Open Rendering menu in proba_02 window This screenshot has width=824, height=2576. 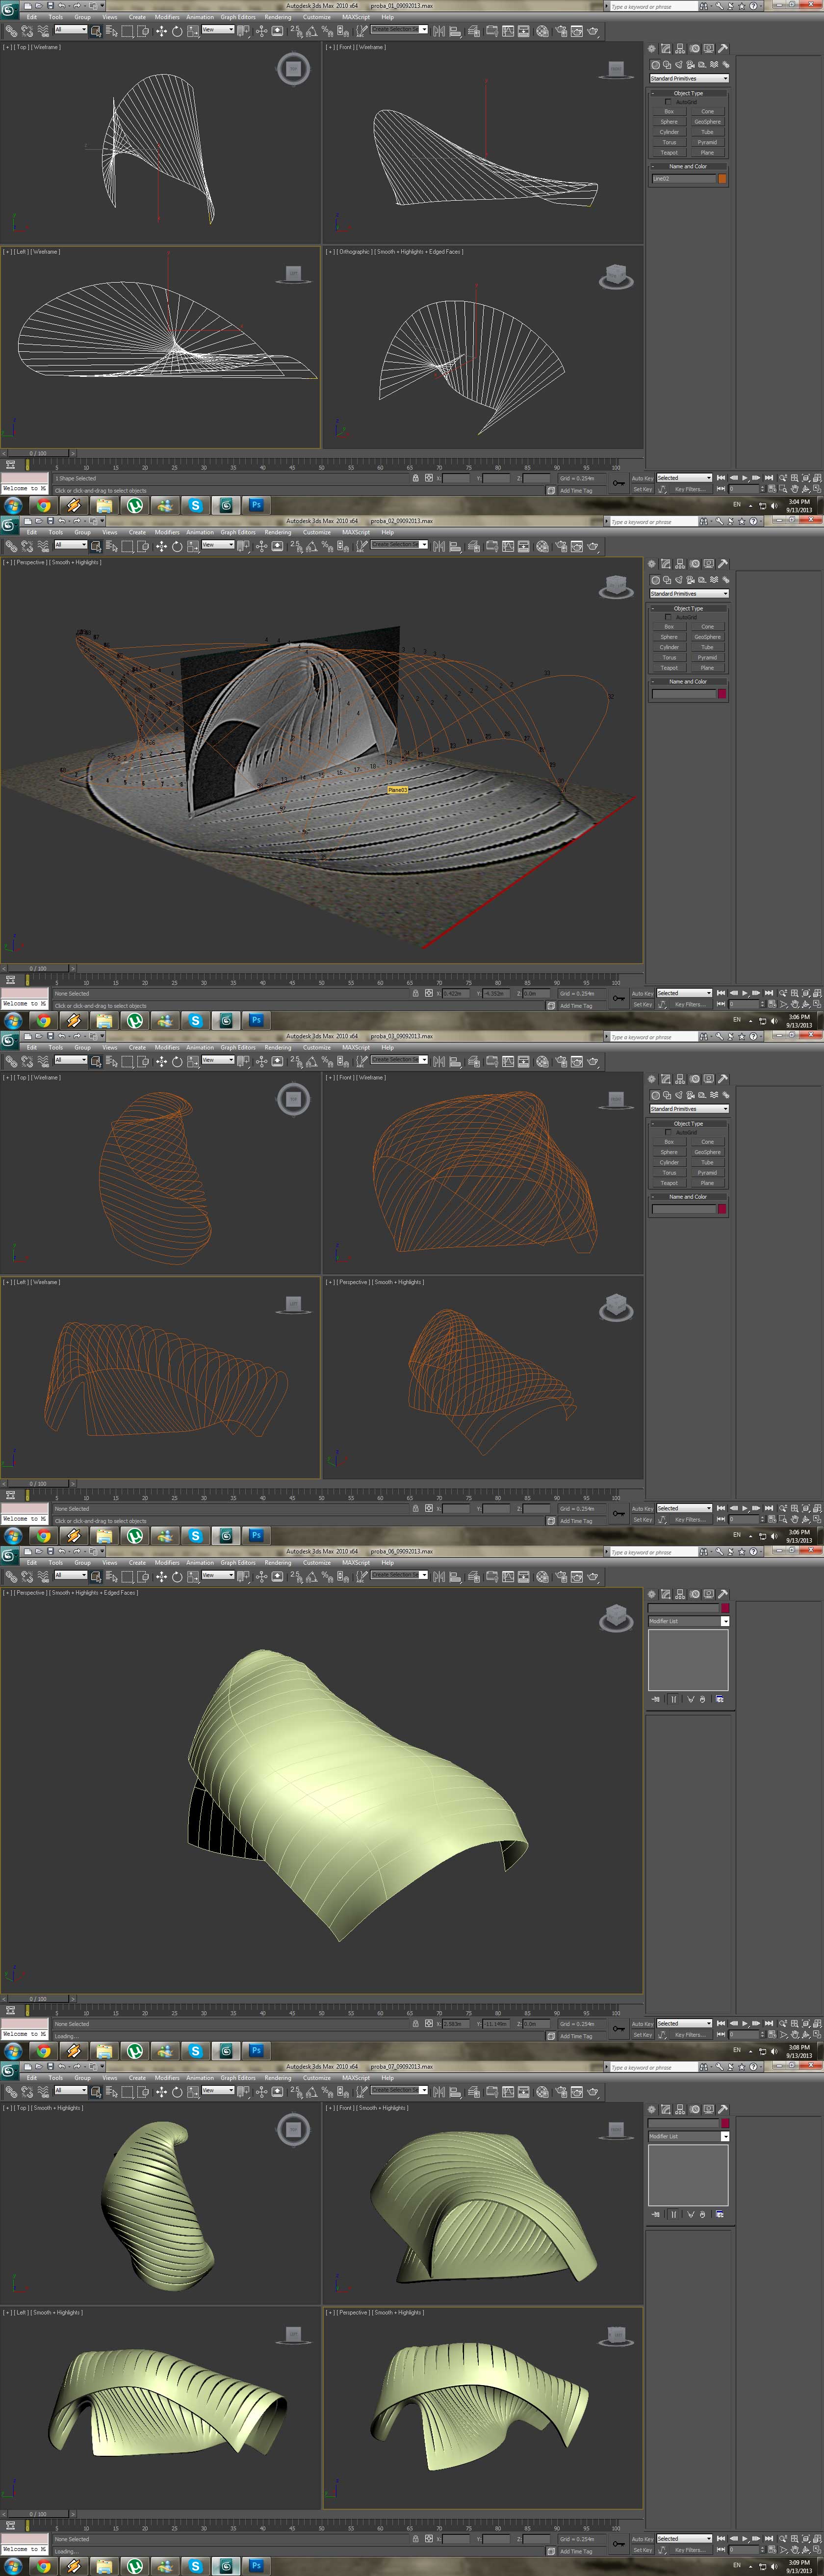278,532
